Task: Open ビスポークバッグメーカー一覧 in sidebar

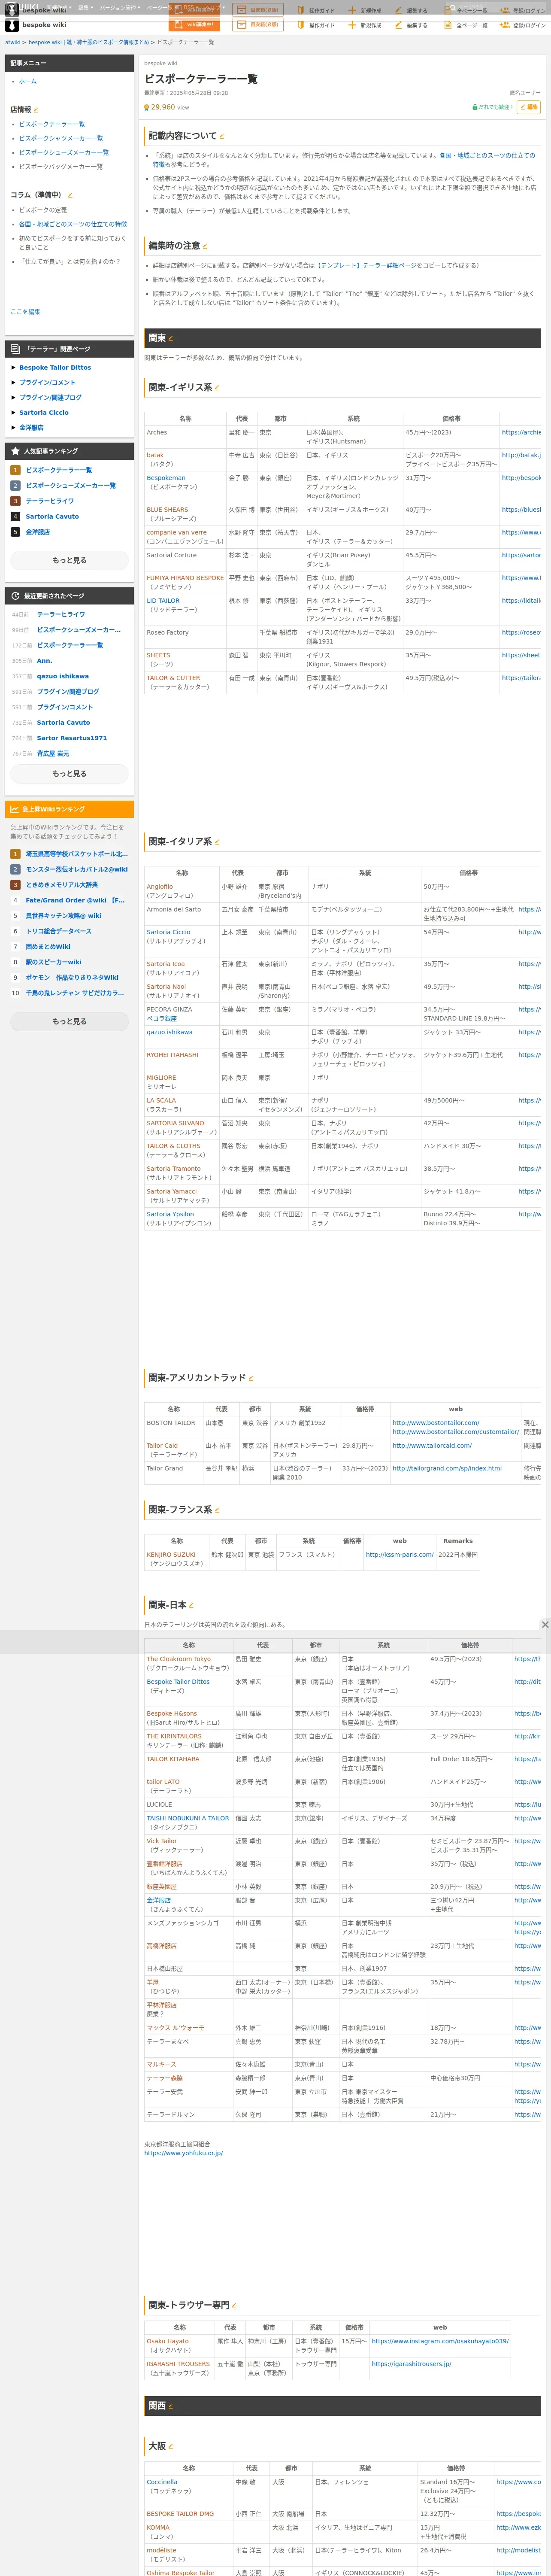Action: [61, 166]
